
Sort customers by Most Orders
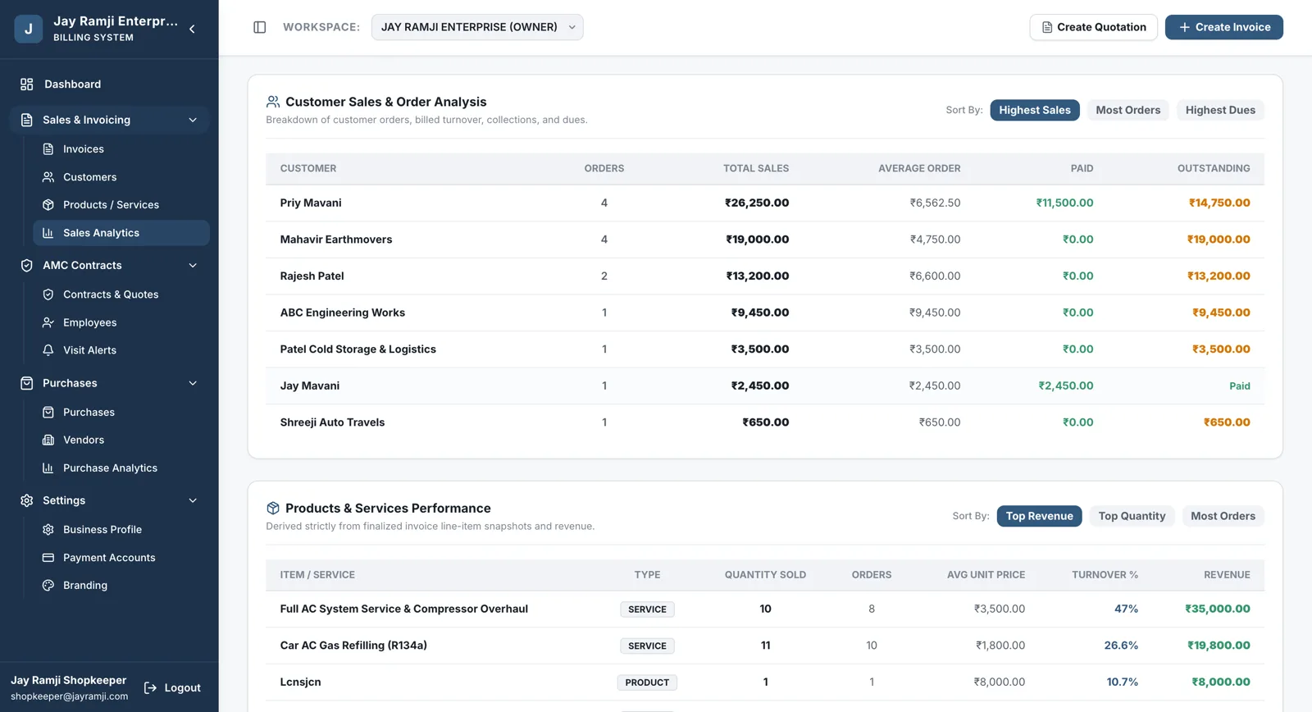pos(1127,110)
